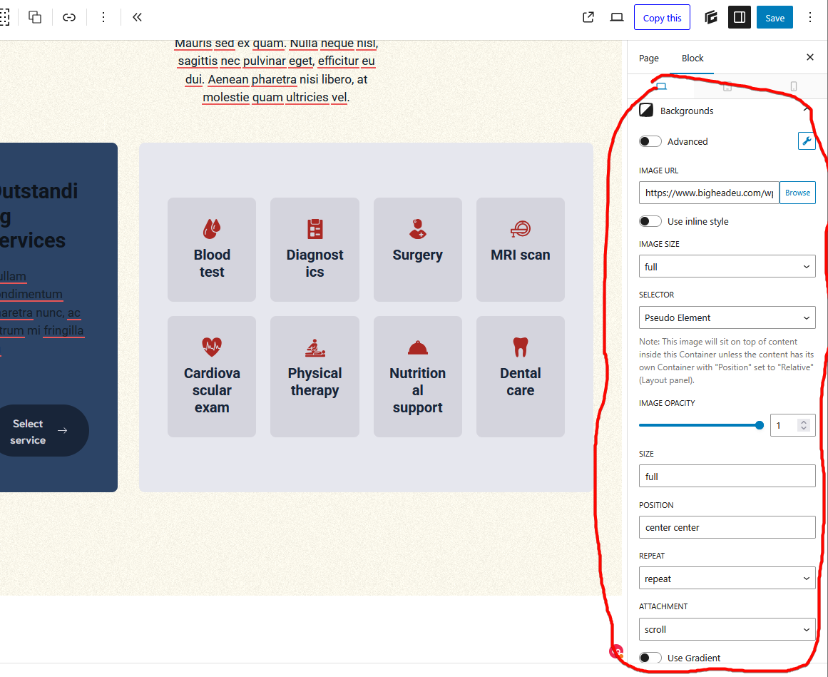Click the Nutritional support heading text

(418, 390)
